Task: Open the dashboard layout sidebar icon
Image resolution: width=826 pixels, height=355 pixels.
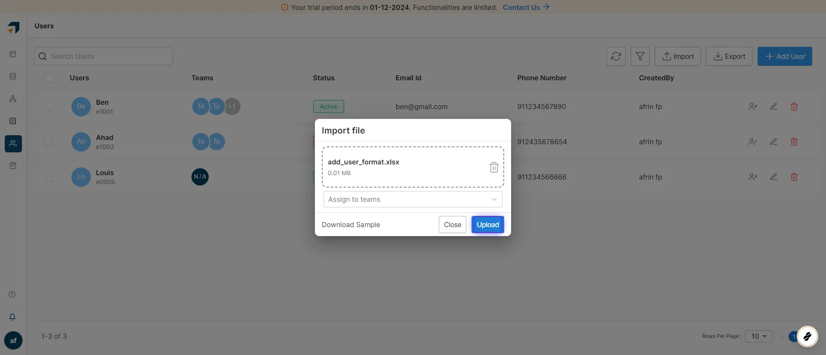Action: pyautogui.click(x=13, y=54)
